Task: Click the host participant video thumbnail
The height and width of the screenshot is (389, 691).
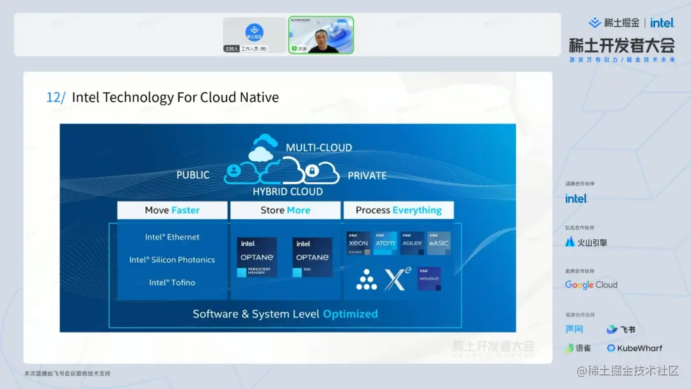Action: (254, 35)
